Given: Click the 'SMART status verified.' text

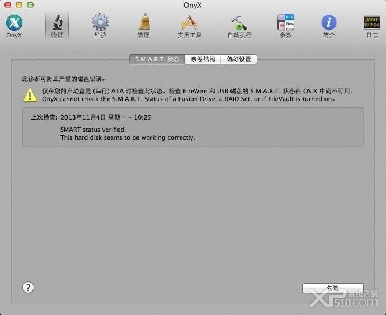Looking at the screenshot, I should point(93,130).
